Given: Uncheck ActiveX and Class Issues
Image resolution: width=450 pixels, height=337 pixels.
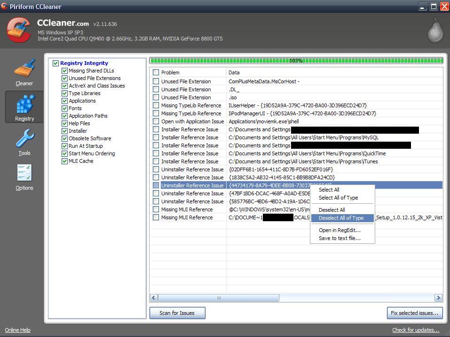Looking at the screenshot, I should tap(64, 86).
